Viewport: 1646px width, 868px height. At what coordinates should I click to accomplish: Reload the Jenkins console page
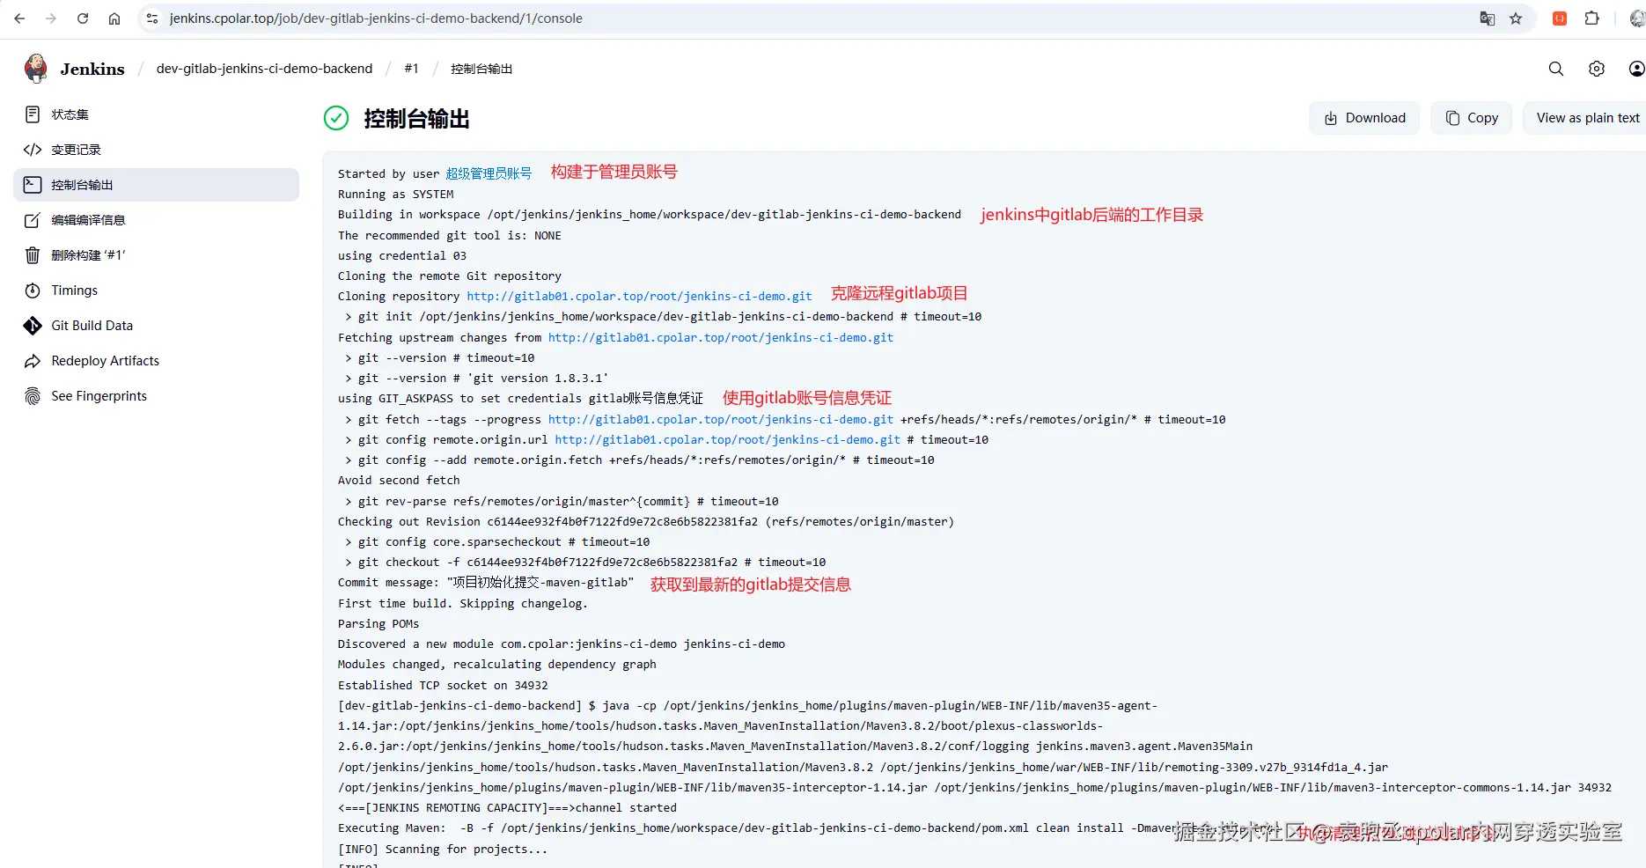tap(83, 18)
